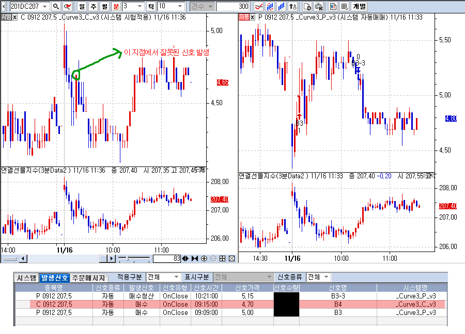The width and height of the screenshot is (465, 334).
Task: Open the 201DC207 symbol code dropdown
Action: 45,7
